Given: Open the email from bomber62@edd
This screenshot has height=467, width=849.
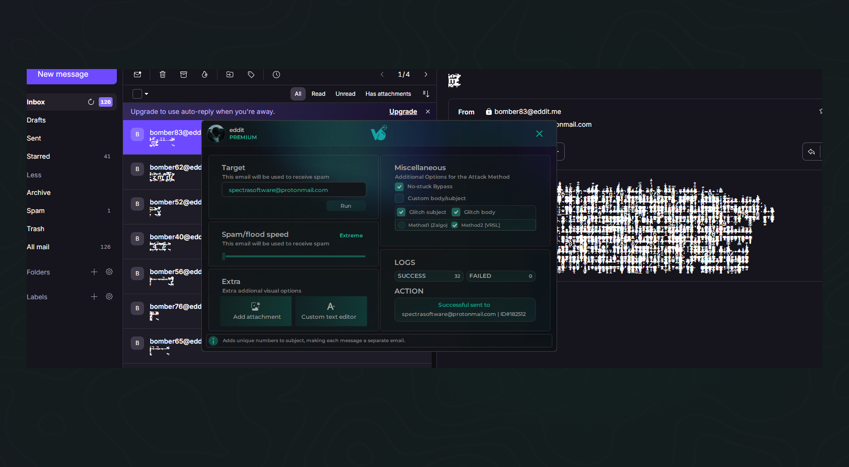Looking at the screenshot, I should 162,172.
